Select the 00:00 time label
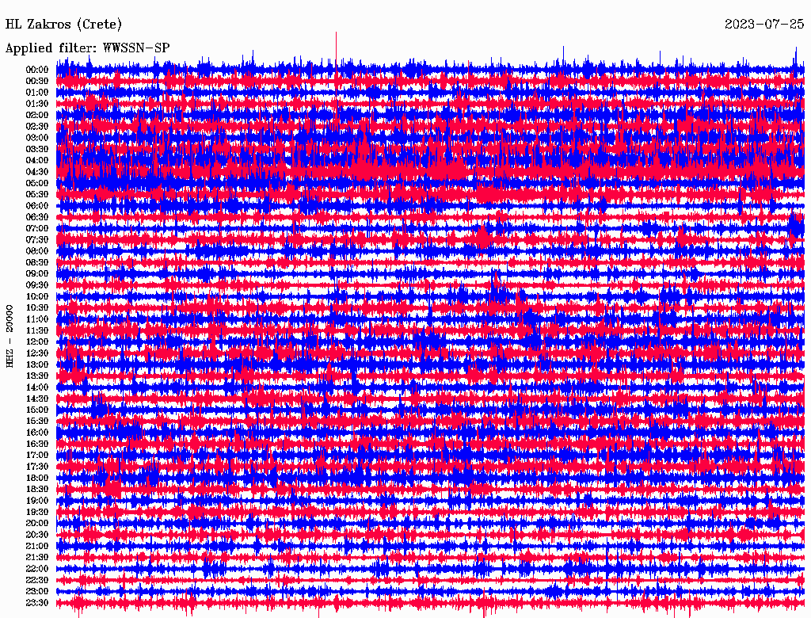 [37, 70]
